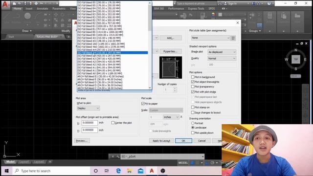Toggle the polar tracking icon in status bar

212,163
